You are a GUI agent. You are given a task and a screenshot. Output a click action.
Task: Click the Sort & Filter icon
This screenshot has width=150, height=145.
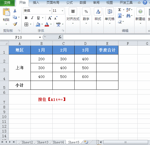click(128, 10)
